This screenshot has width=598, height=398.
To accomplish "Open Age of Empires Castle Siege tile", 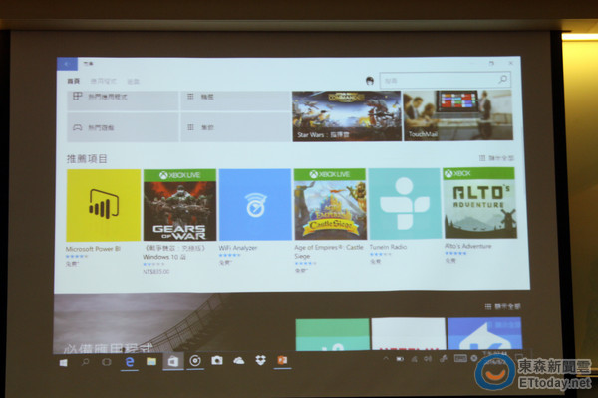I will point(330,204).
